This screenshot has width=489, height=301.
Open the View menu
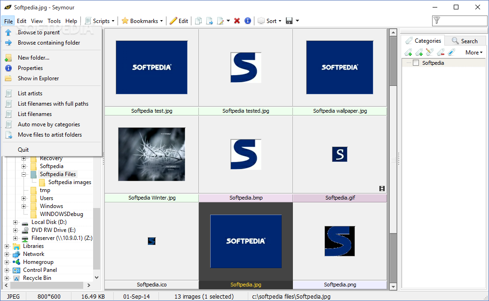[x=37, y=21]
